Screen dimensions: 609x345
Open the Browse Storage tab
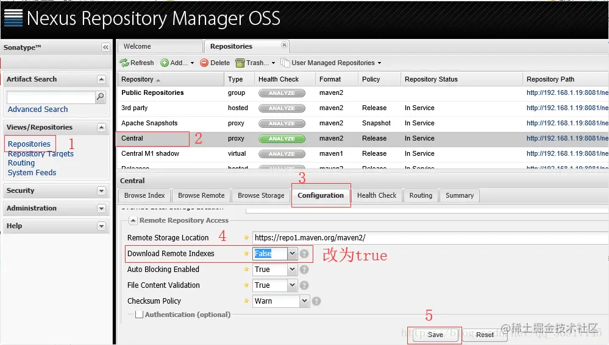[x=261, y=195]
